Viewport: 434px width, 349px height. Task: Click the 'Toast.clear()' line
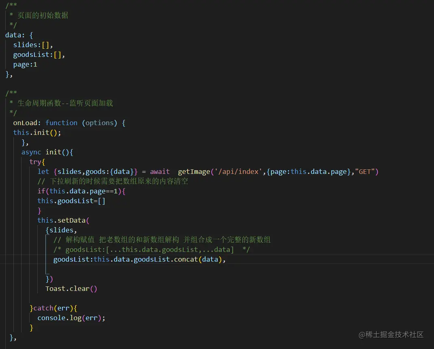tap(71, 288)
